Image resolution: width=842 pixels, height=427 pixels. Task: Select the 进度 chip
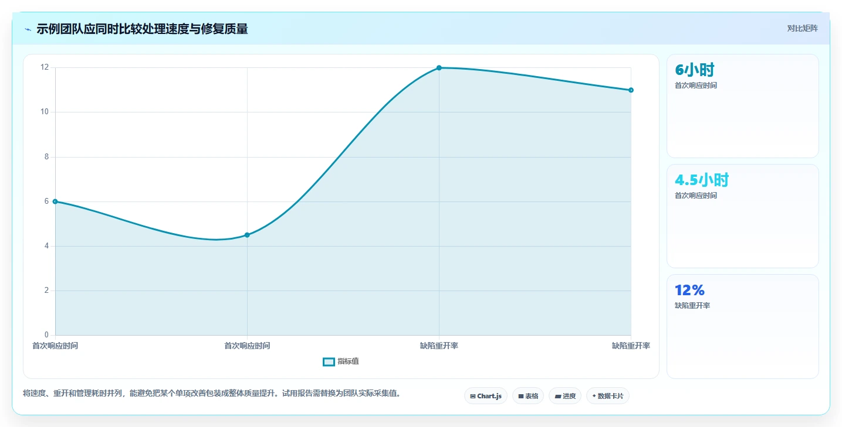[x=565, y=396]
